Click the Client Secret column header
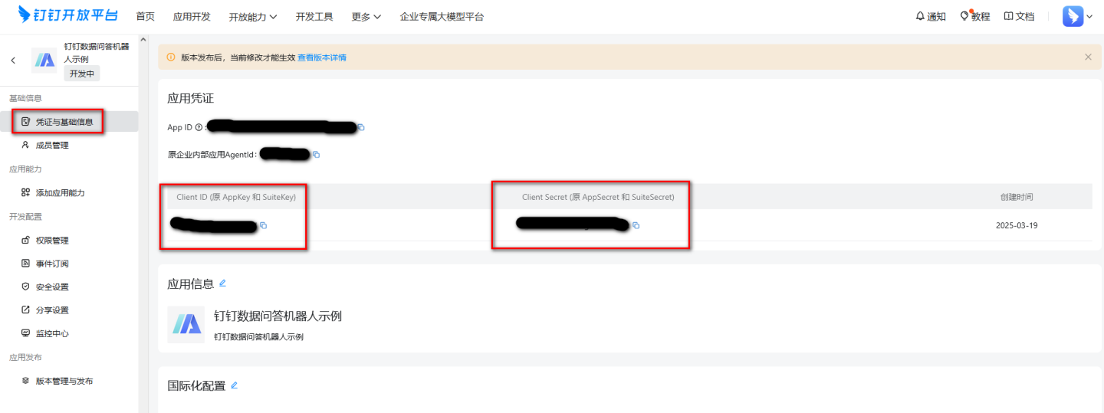Screen dimensions: 1104x413 [x=598, y=197]
